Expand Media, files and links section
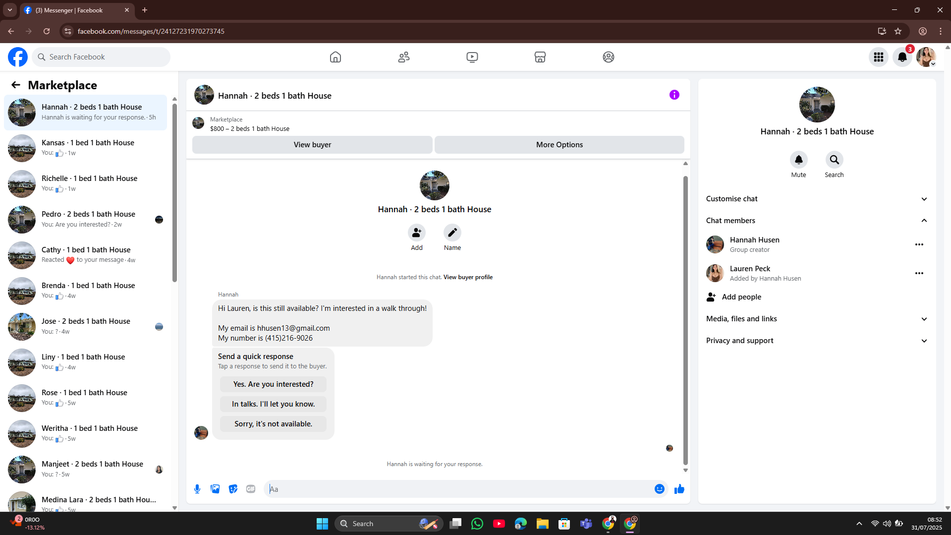 point(817,319)
